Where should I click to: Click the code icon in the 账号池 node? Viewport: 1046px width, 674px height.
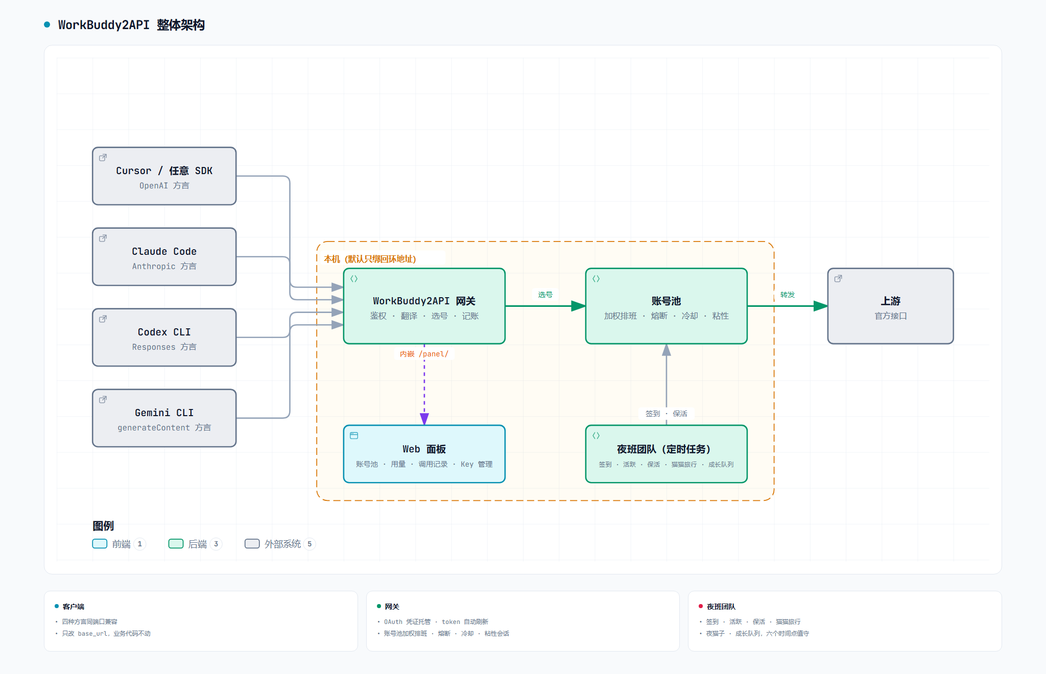click(596, 279)
